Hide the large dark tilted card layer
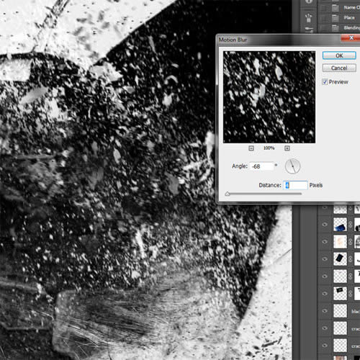The height and width of the screenshot is (360, 360). (325, 259)
